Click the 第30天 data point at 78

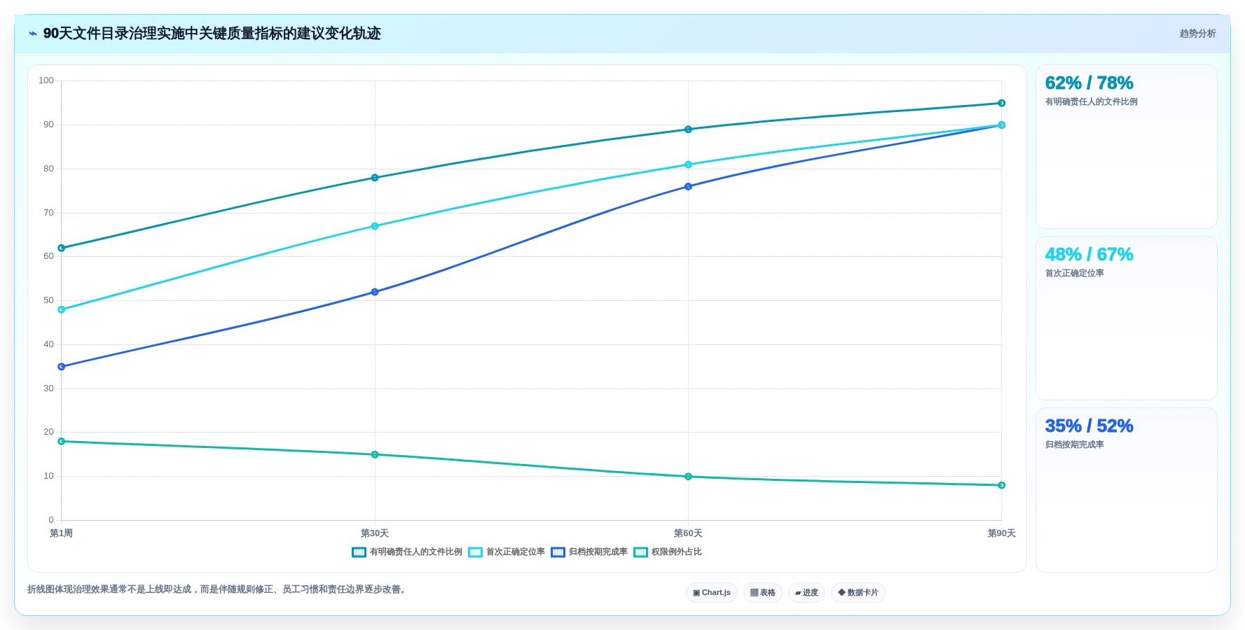pyautogui.click(x=375, y=178)
